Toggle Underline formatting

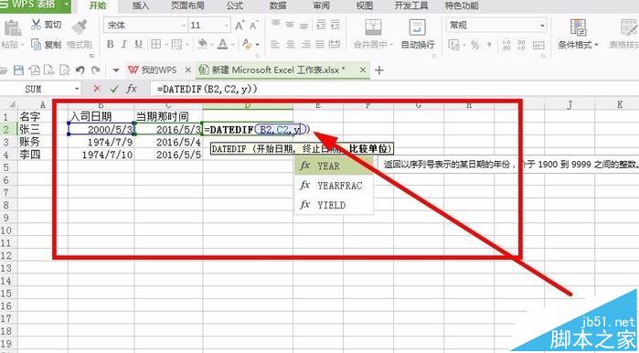139,44
